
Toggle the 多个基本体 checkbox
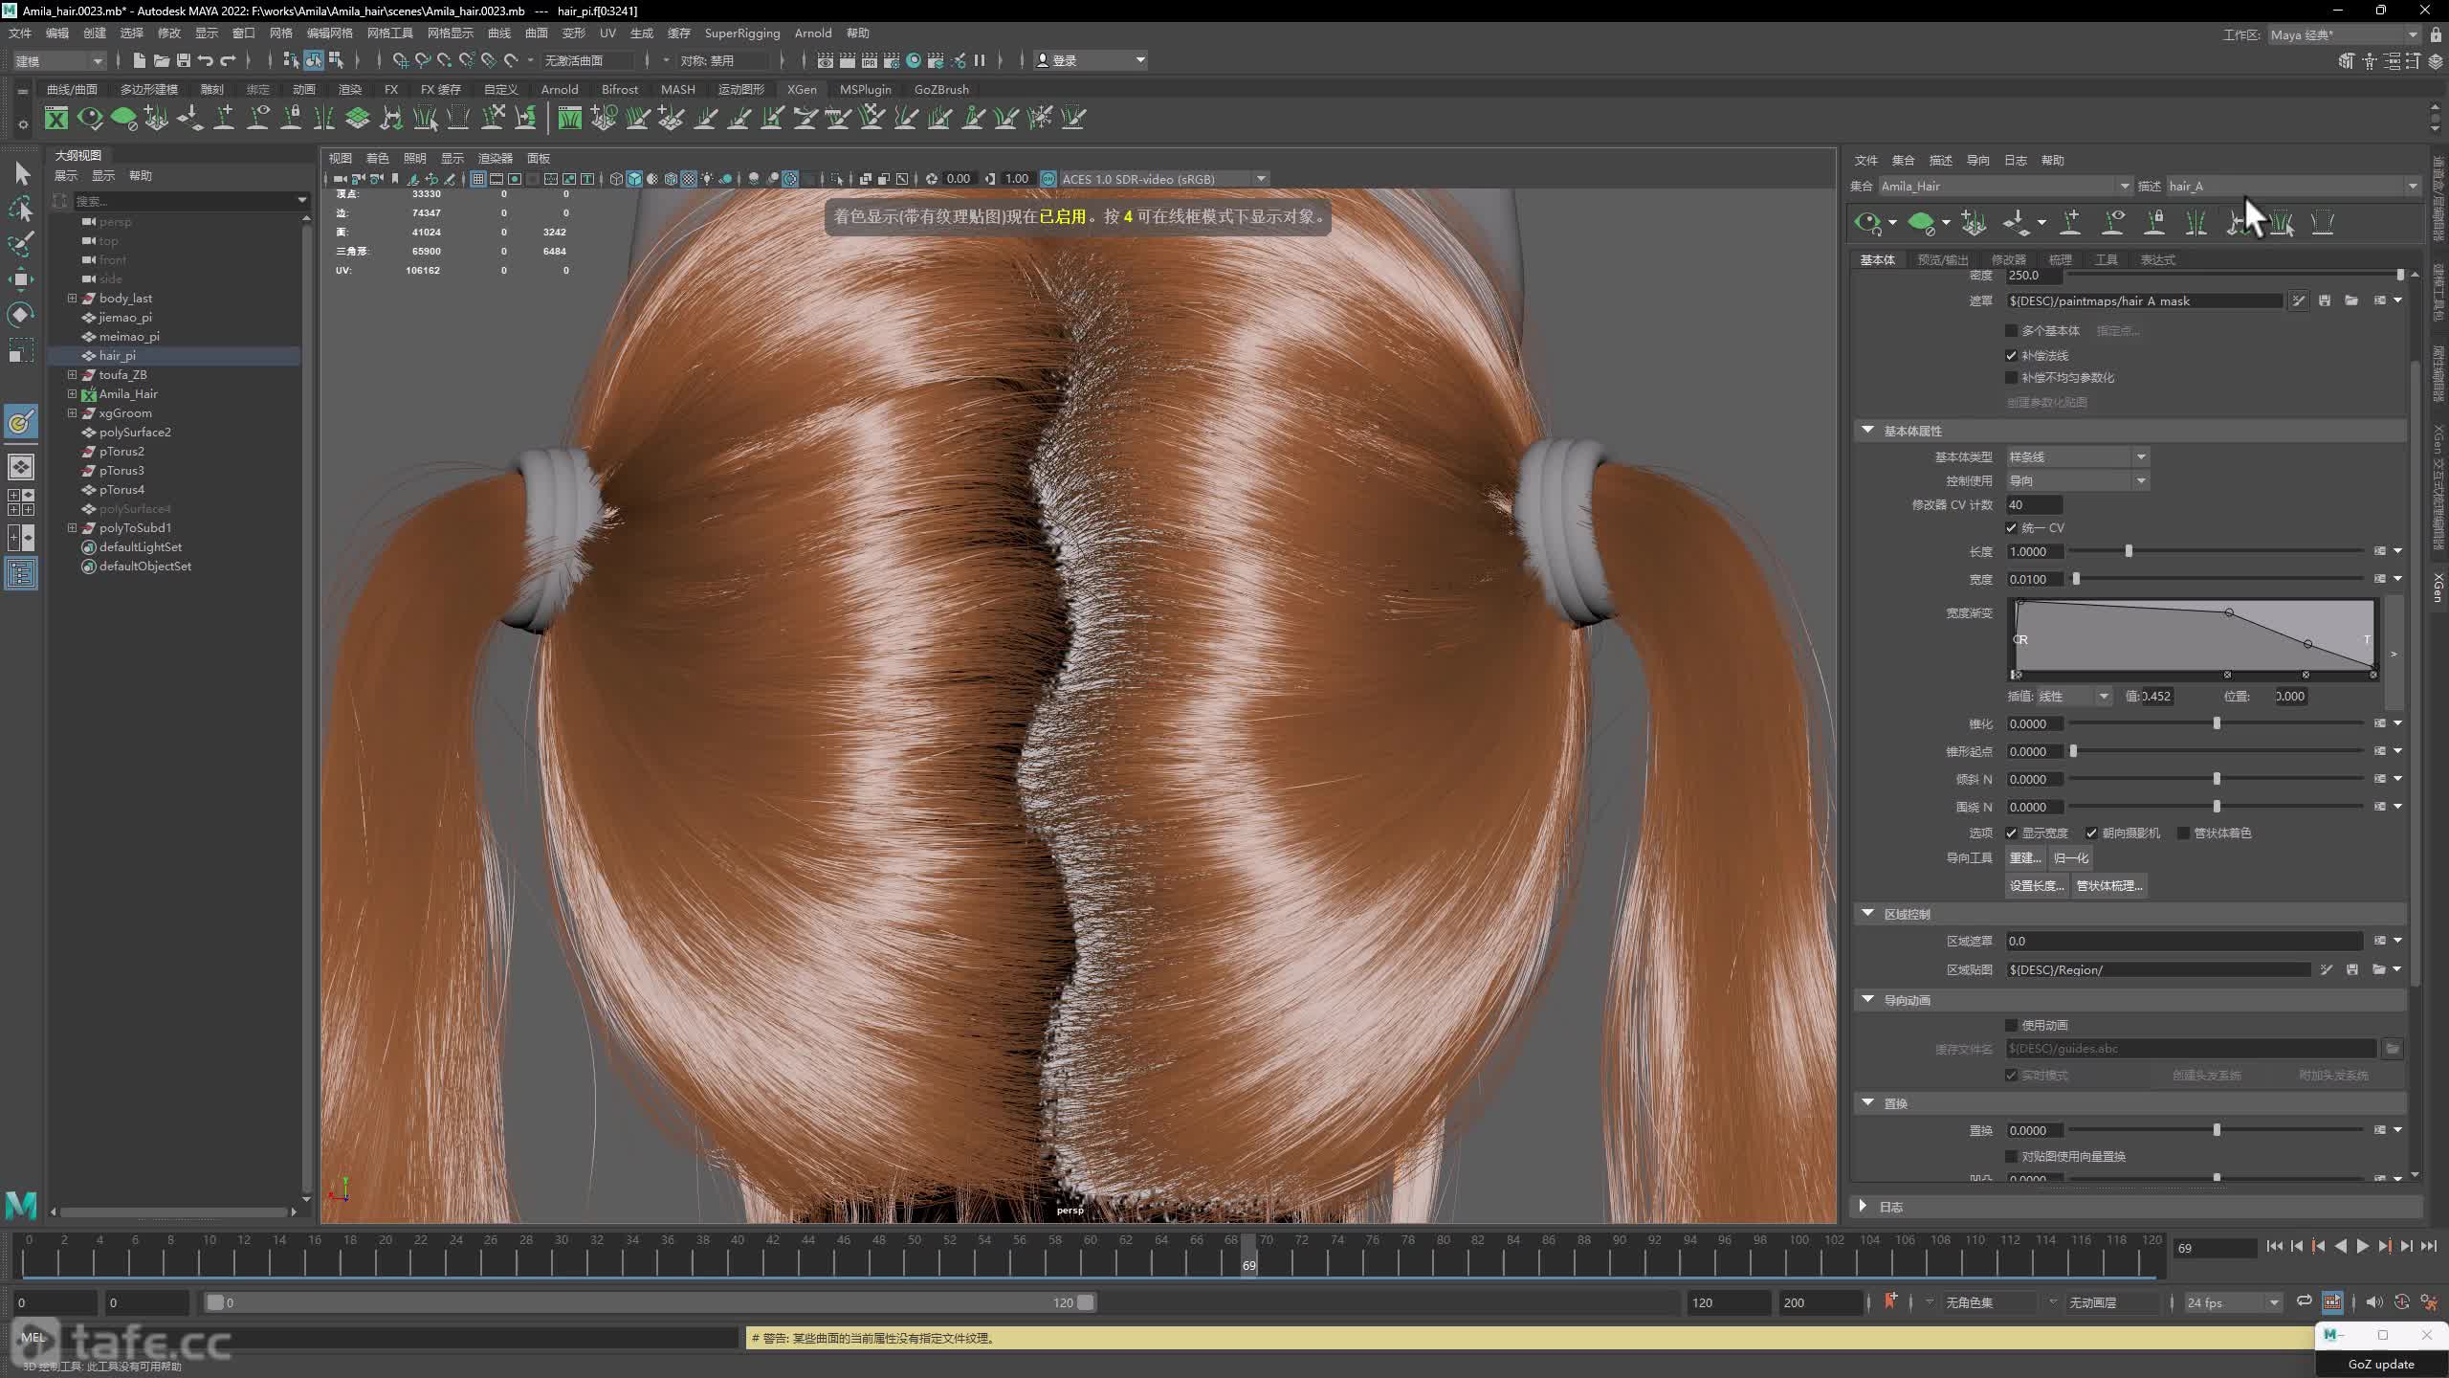coord(2011,330)
